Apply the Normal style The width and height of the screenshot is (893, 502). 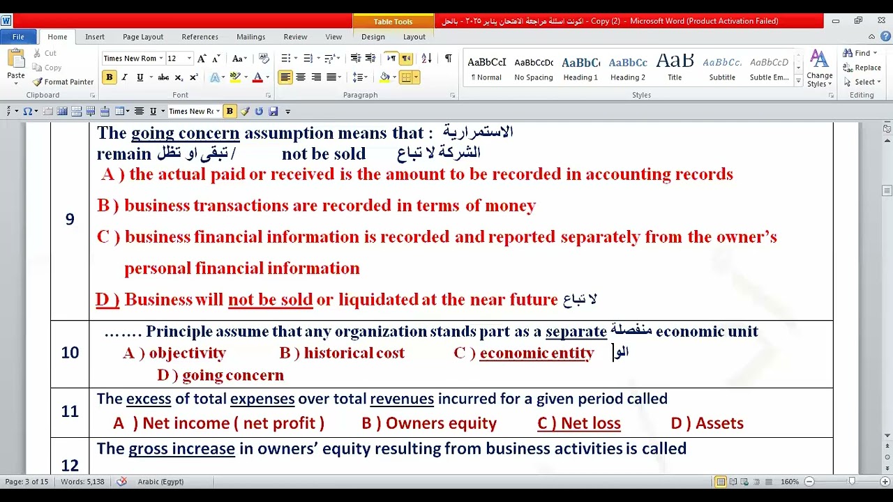pyautogui.click(x=486, y=68)
